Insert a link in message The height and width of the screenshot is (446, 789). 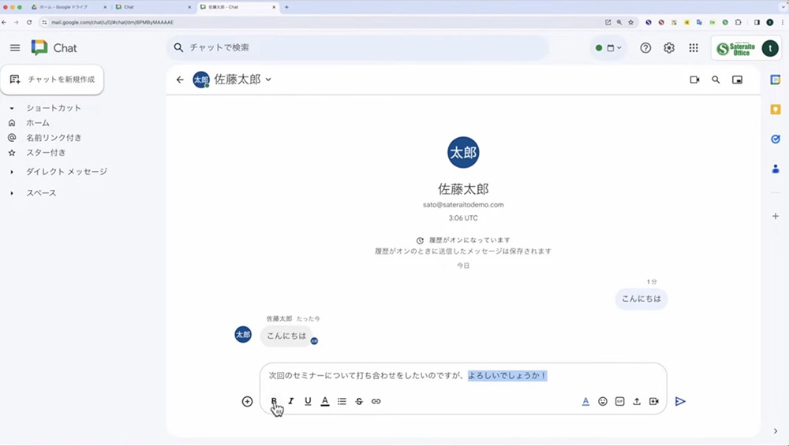click(x=376, y=401)
